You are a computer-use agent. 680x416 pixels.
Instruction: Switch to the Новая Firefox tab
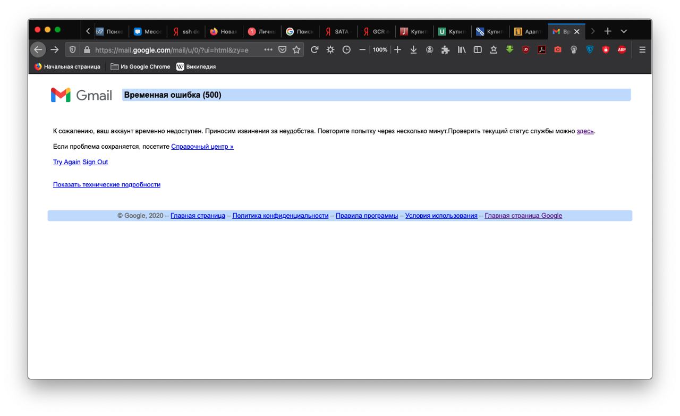coord(224,31)
